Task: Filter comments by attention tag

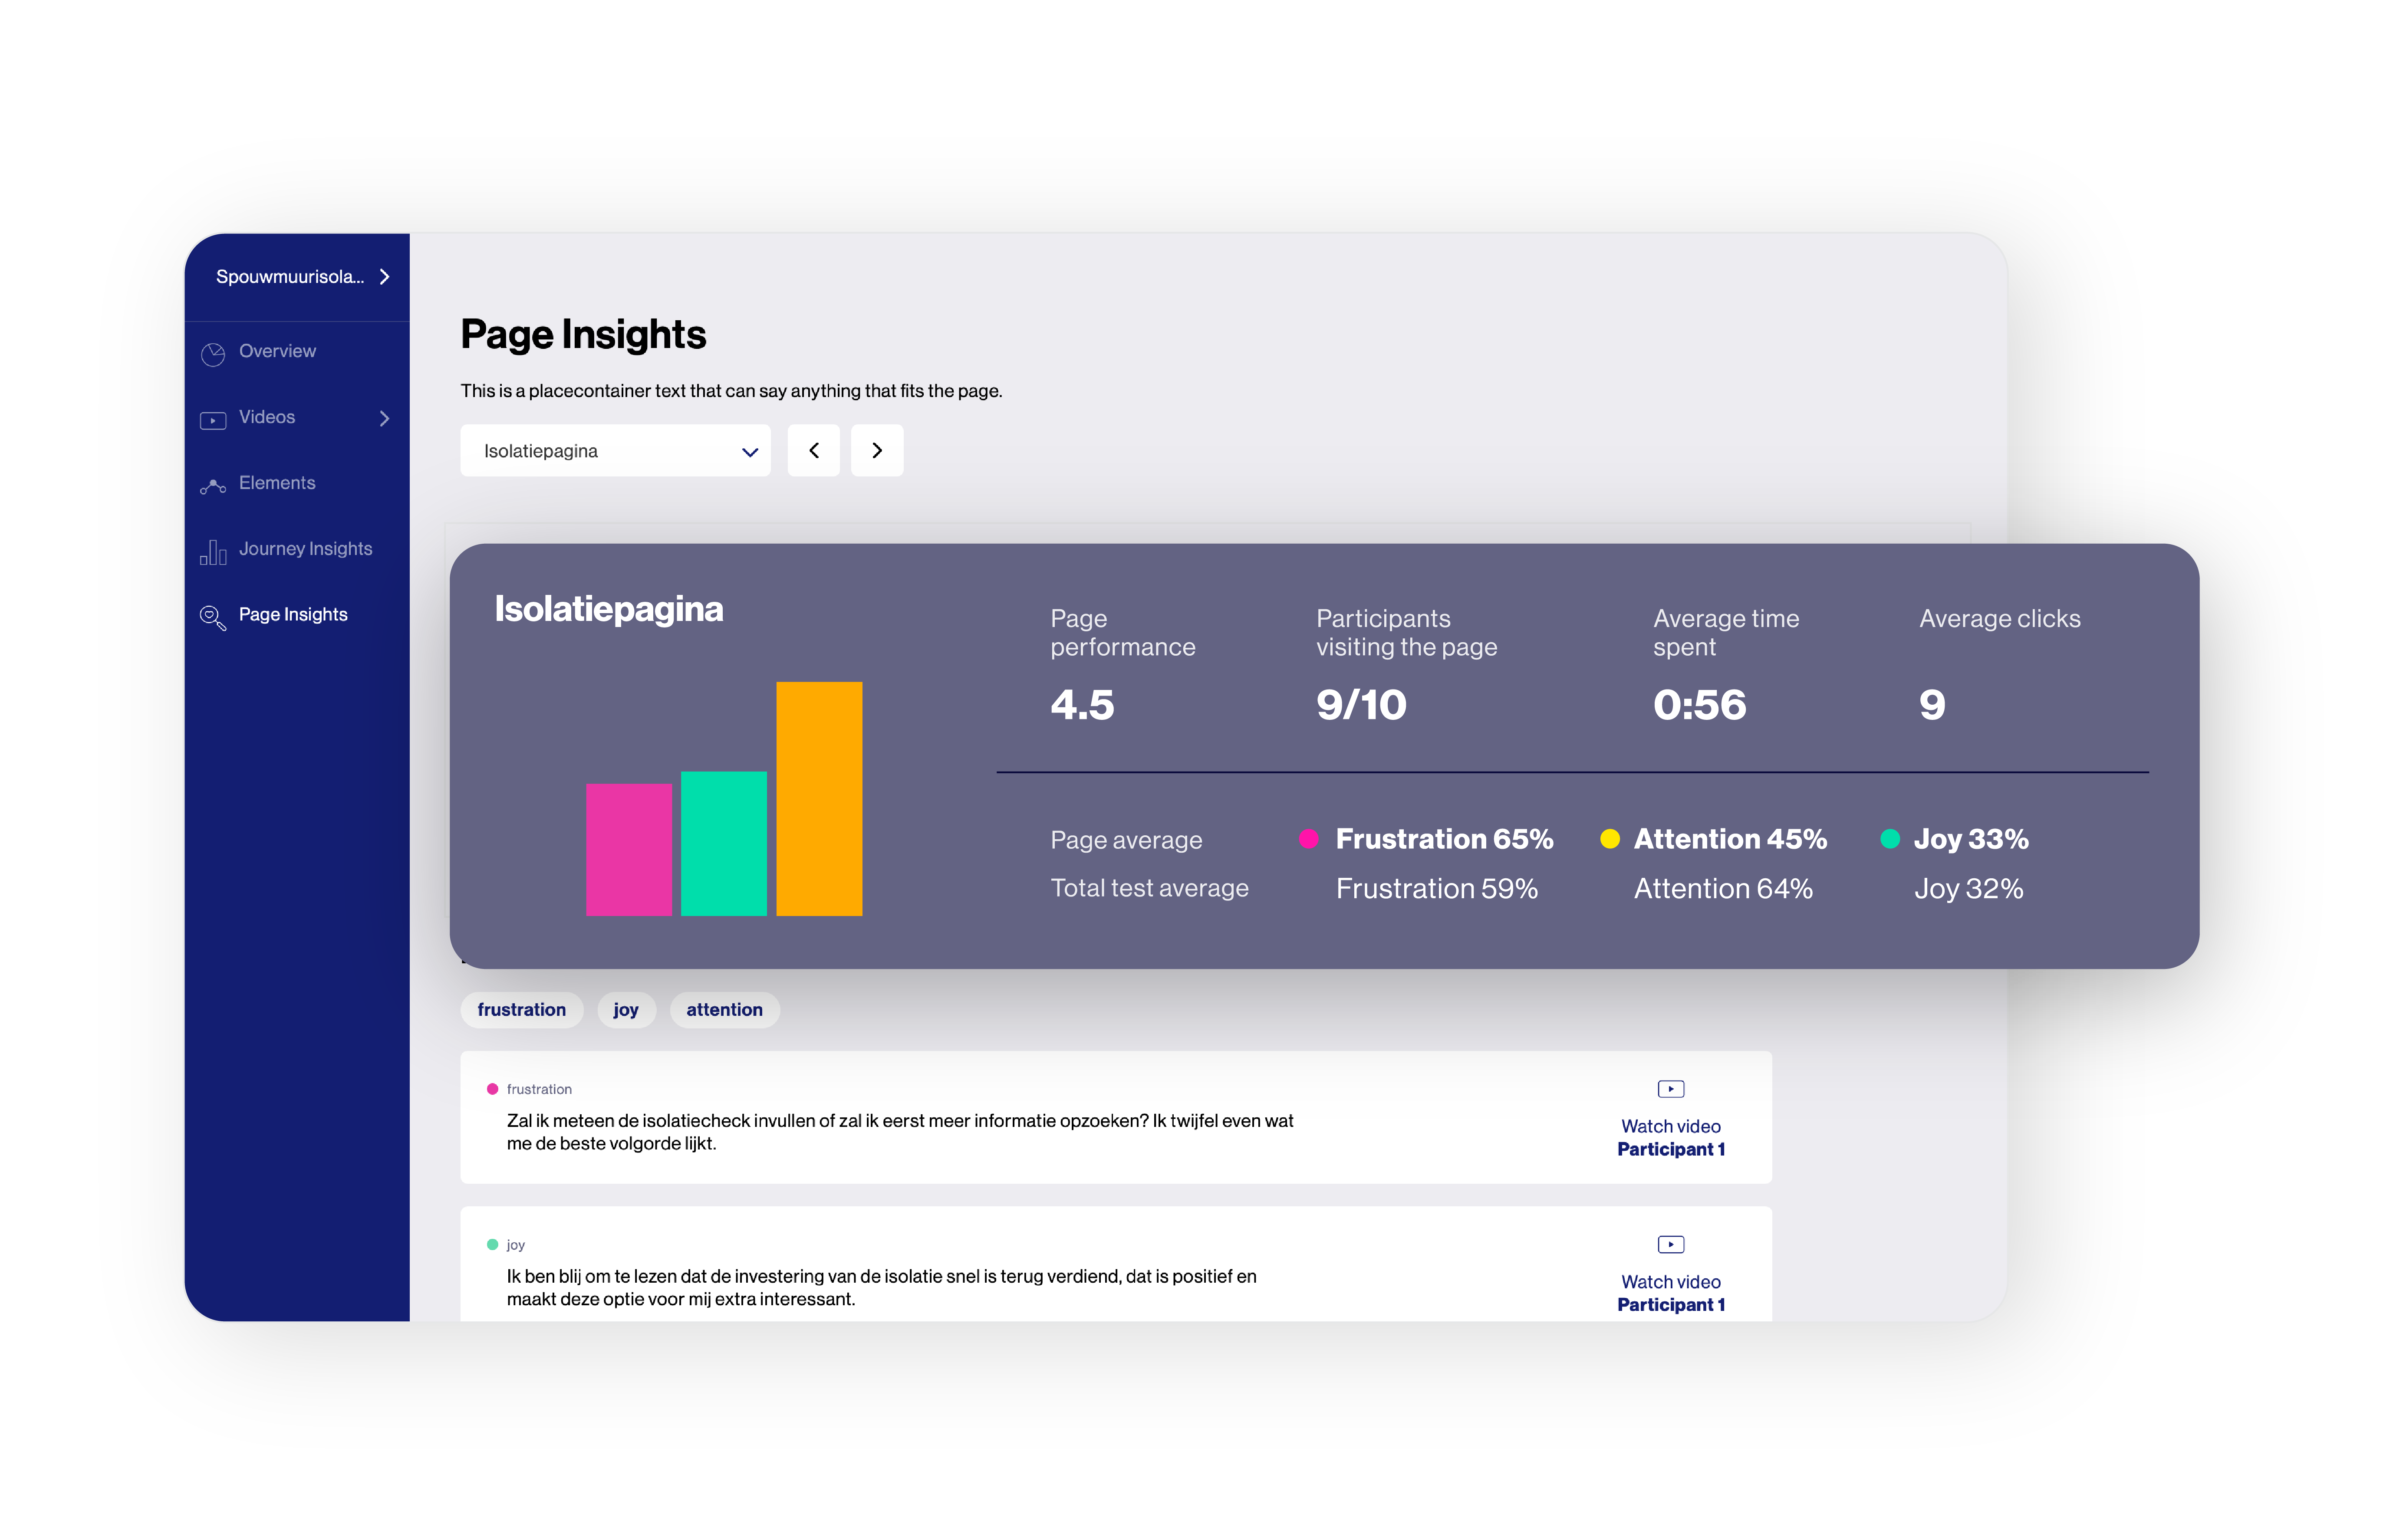Action: pos(724,1010)
